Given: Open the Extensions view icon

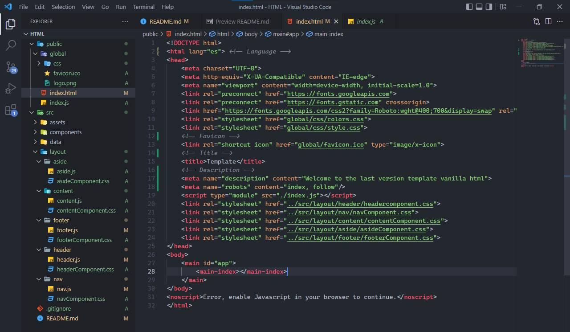Looking at the screenshot, I should pos(11,110).
